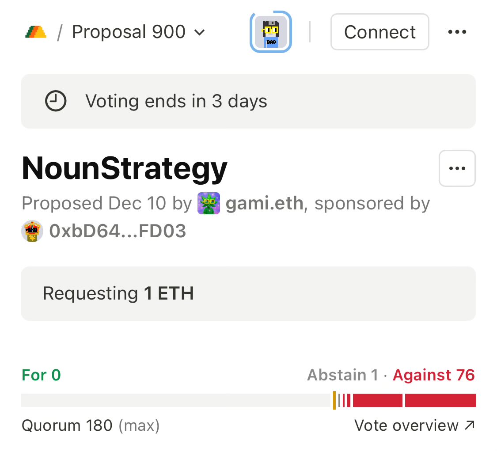
Task: Click the clock icon beside voting deadline
Action: 56,101
